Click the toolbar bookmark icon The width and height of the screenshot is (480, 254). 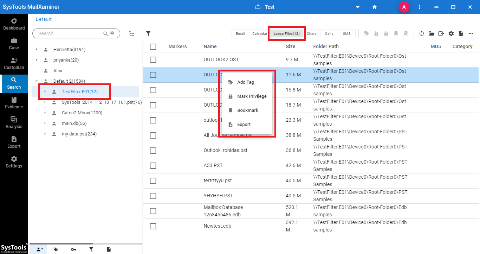pos(396,33)
